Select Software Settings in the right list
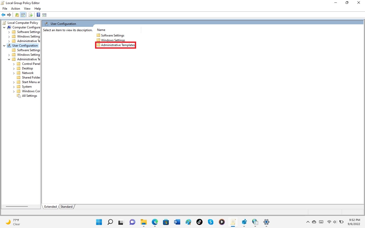 click(x=111, y=35)
